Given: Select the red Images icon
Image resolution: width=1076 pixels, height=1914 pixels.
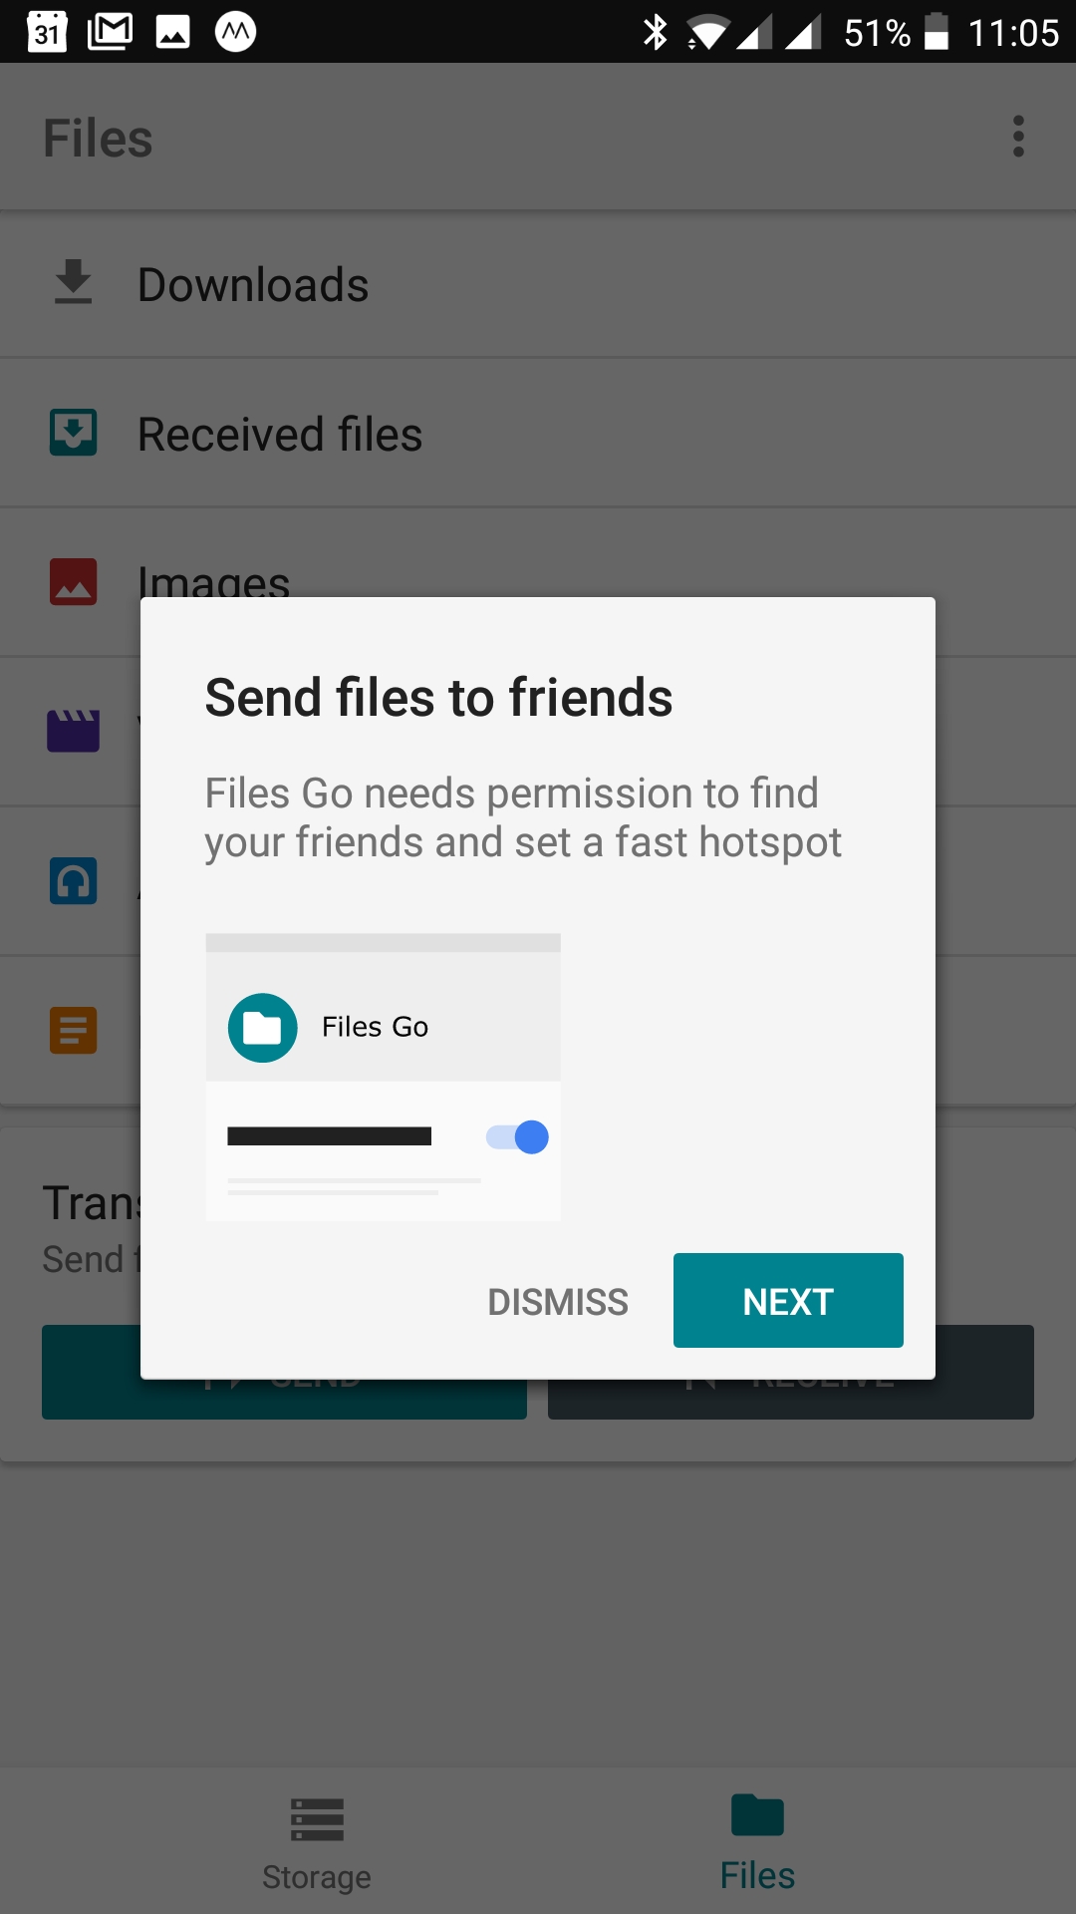Looking at the screenshot, I should [74, 582].
